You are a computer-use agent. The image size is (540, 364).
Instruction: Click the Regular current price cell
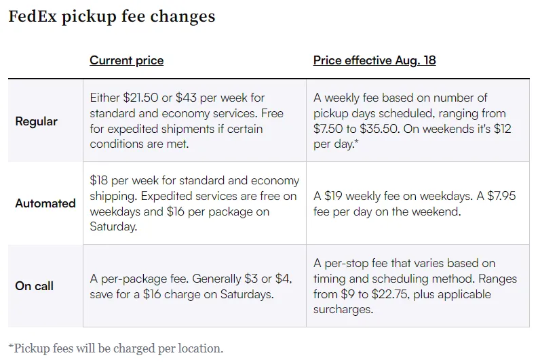[x=195, y=121]
